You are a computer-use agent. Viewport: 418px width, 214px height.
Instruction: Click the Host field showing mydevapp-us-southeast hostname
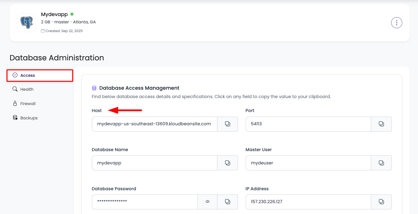154,124
